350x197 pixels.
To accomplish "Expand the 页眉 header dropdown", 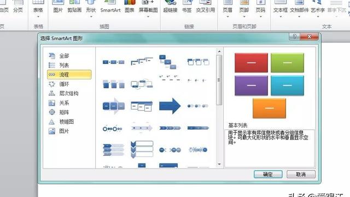I will [227, 16].
